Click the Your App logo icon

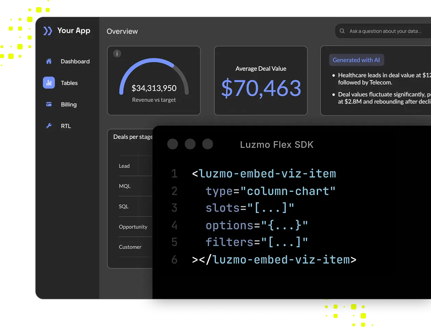[x=48, y=31]
